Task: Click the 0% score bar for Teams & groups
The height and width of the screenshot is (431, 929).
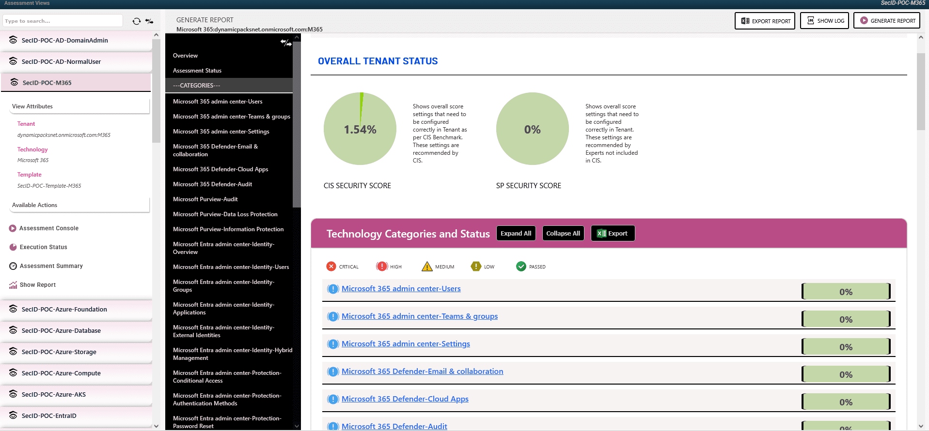Action: pos(846,319)
